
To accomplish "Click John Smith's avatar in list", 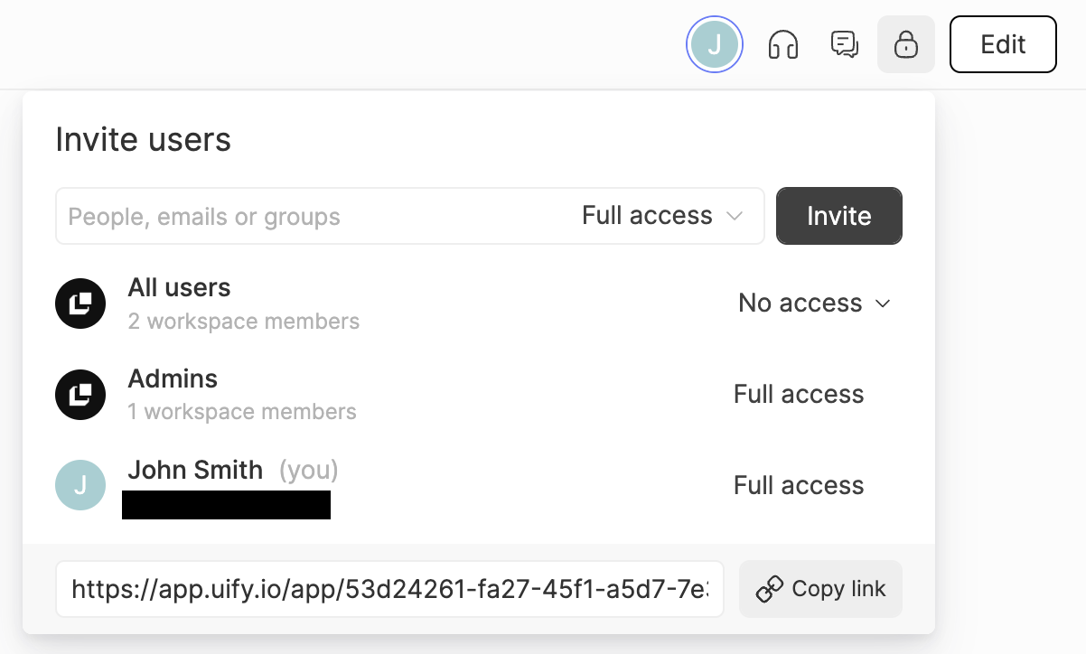I will pyautogui.click(x=81, y=485).
